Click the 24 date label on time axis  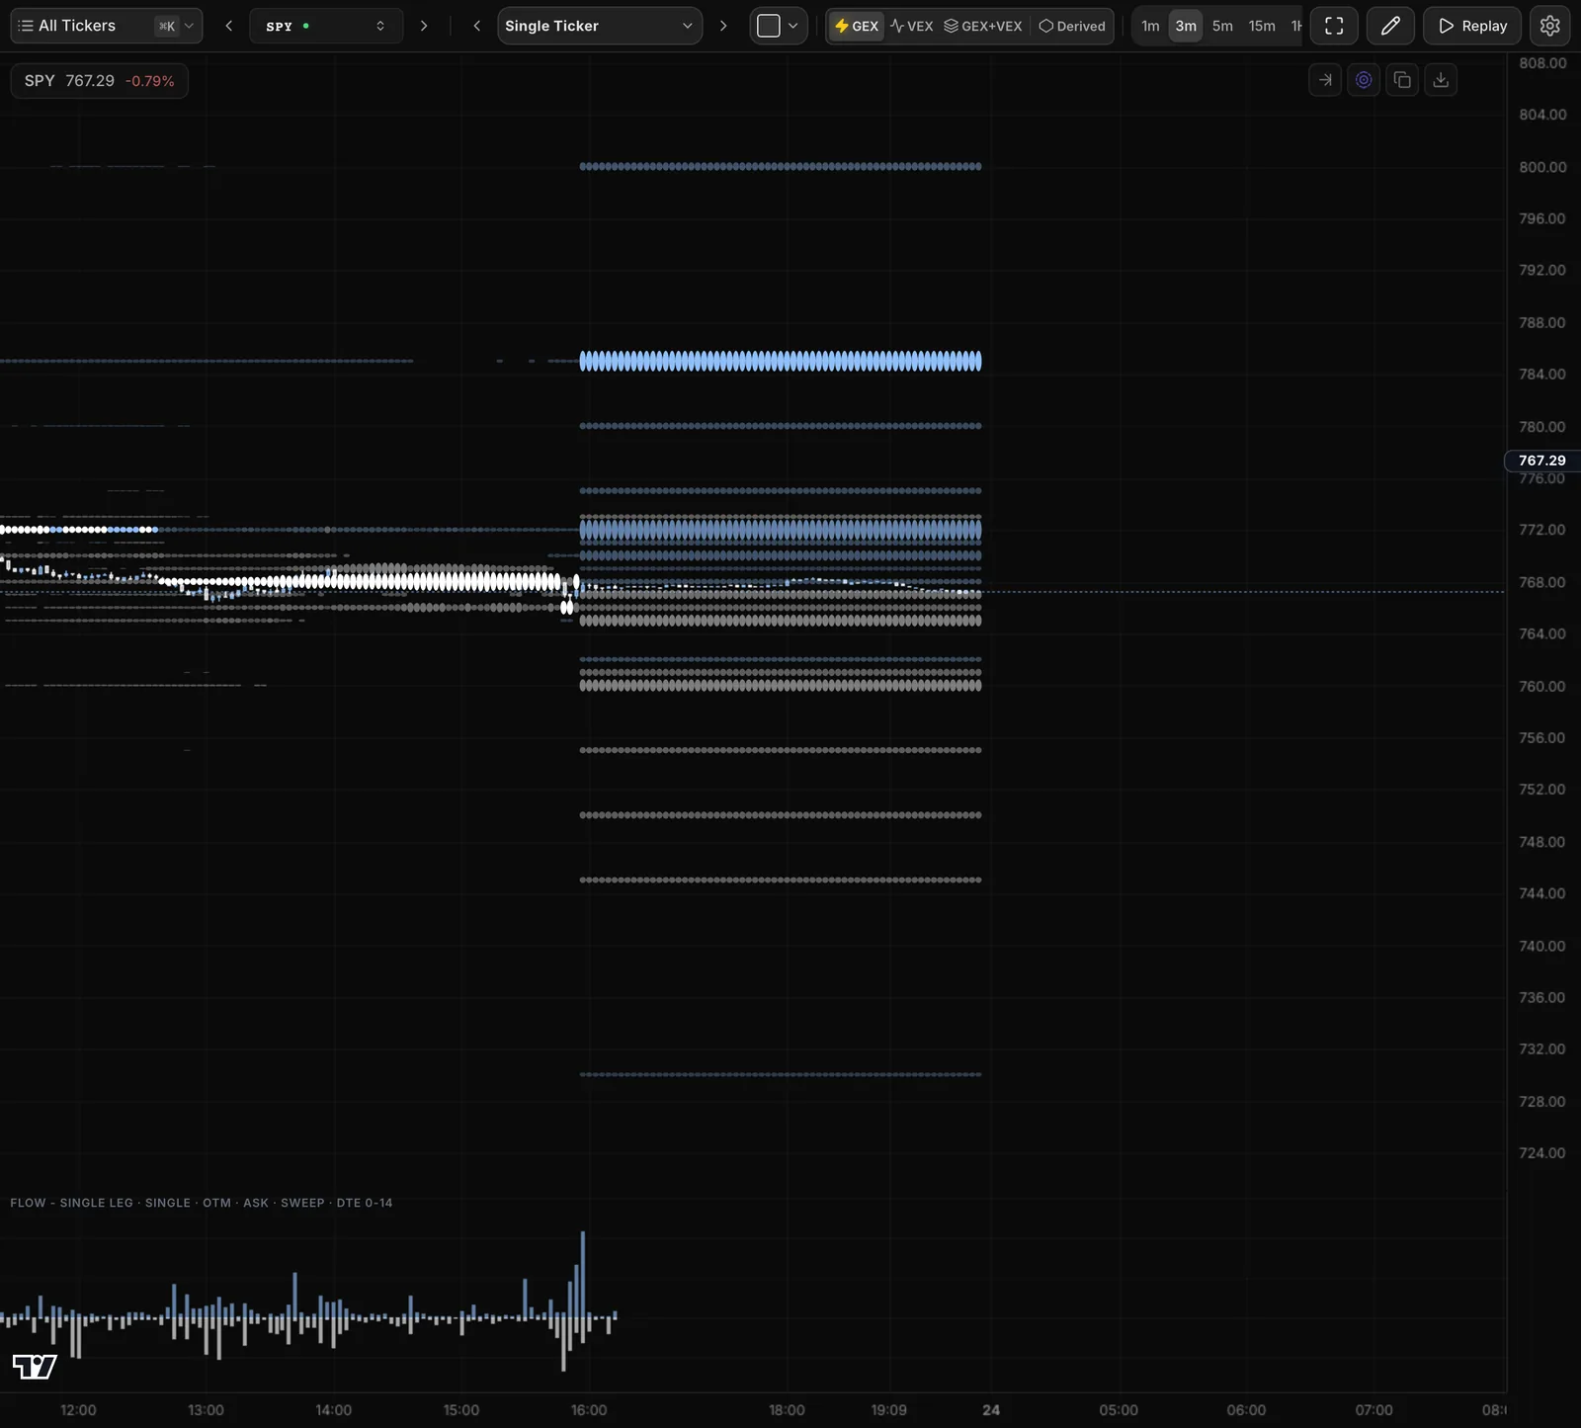(x=991, y=1410)
